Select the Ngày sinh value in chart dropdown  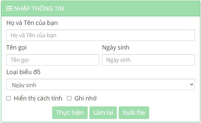tap(24, 85)
